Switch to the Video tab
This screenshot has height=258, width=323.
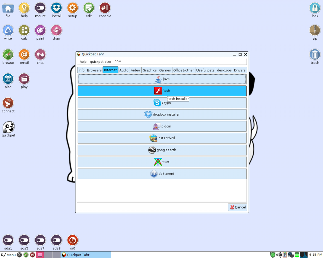(x=135, y=70)
